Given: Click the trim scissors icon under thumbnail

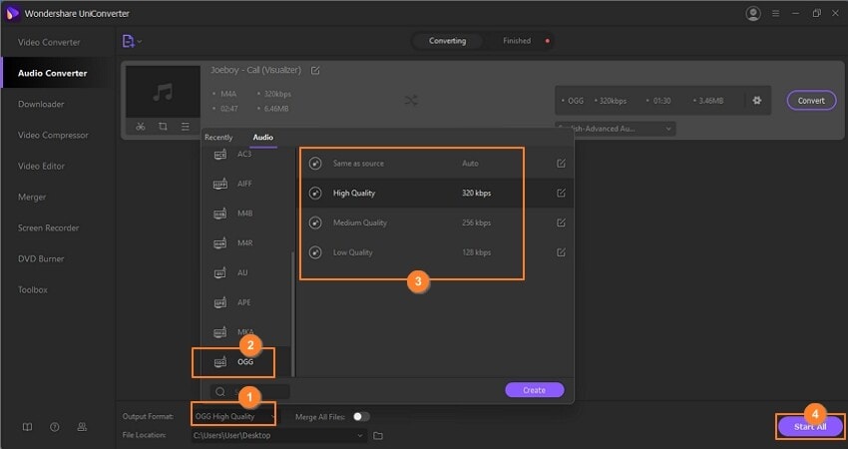Looking at the screenshot, I should tap(141, 127).
